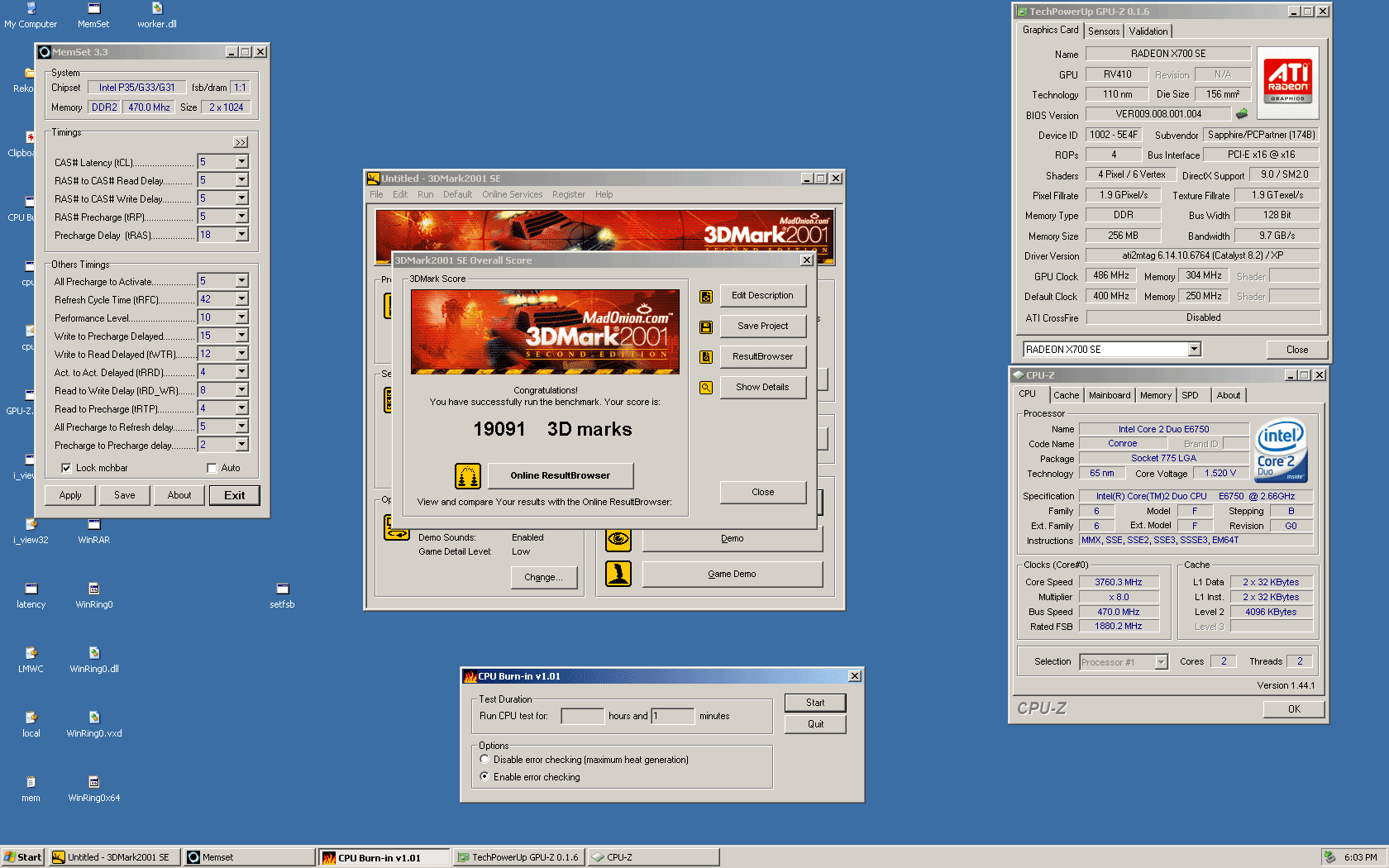Image resolution: width=1389 pixels, height=868 pixels.
Task: Click Save button in MemSet
Action: coord(125,495)
